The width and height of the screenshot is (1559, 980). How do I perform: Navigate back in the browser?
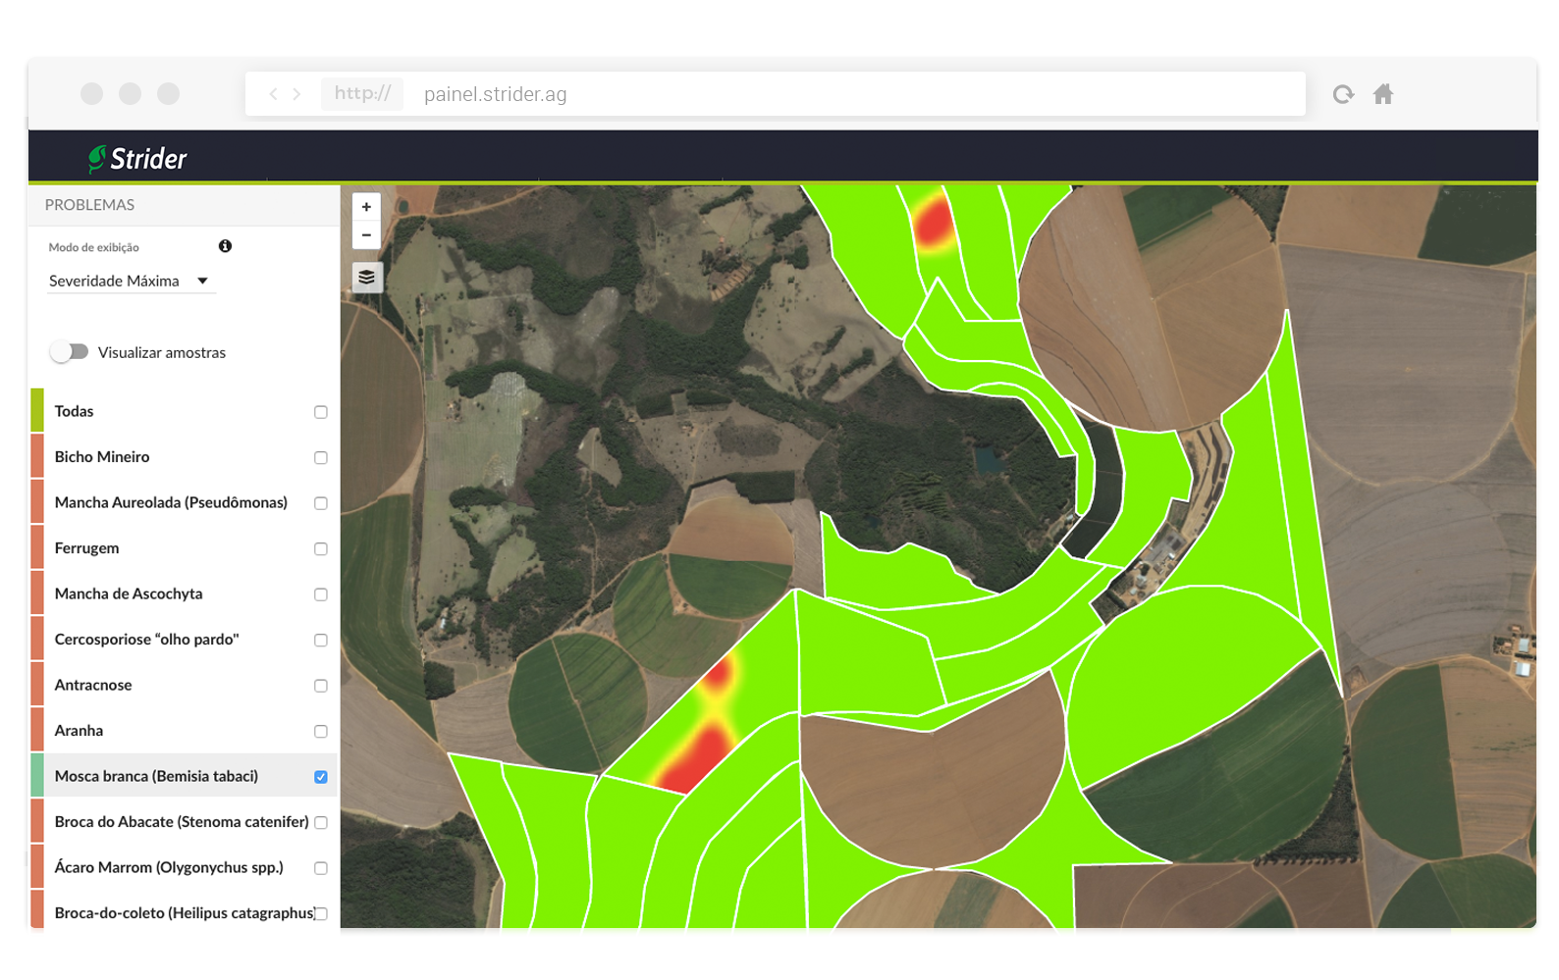click(273, 94)
